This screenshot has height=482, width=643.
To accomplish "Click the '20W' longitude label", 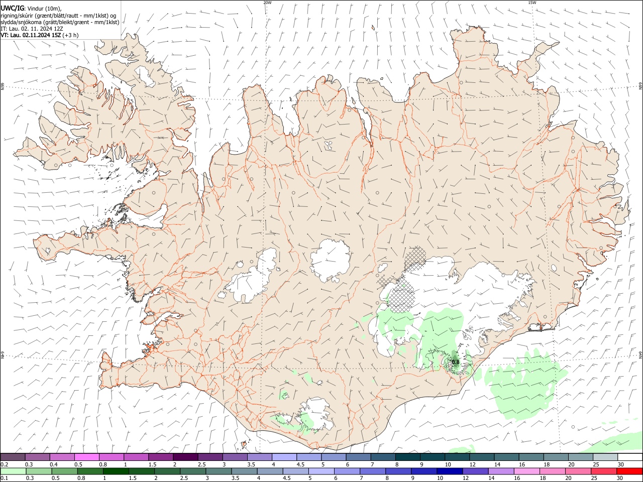I will coord(267,3).
